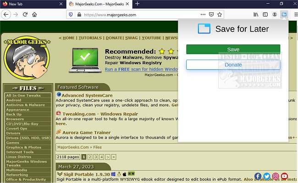Open the Firefox Library icon
The image size is (298, 183).
[x=256, y=14]
